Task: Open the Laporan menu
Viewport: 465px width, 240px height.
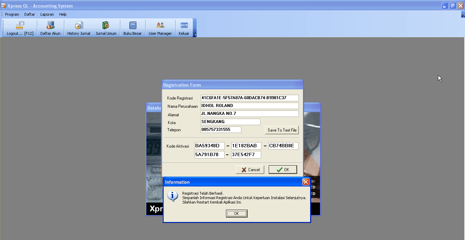Action: [47, 14]
